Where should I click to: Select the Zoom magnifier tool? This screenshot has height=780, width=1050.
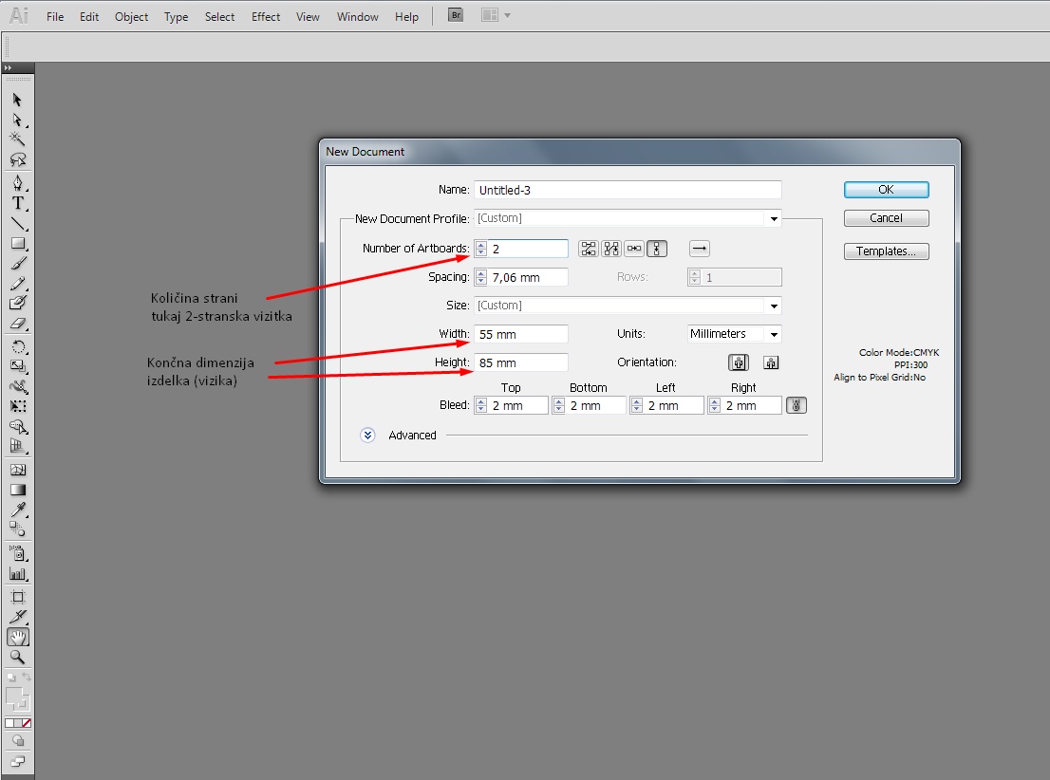click(17, 658)
